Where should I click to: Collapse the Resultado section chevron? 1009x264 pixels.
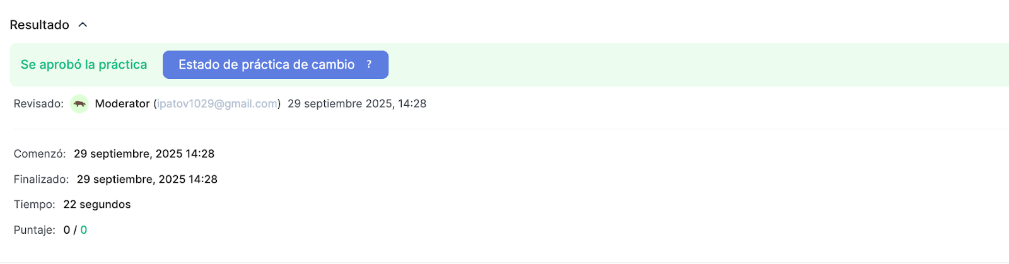pyautogui.click(x=83, y=25)
